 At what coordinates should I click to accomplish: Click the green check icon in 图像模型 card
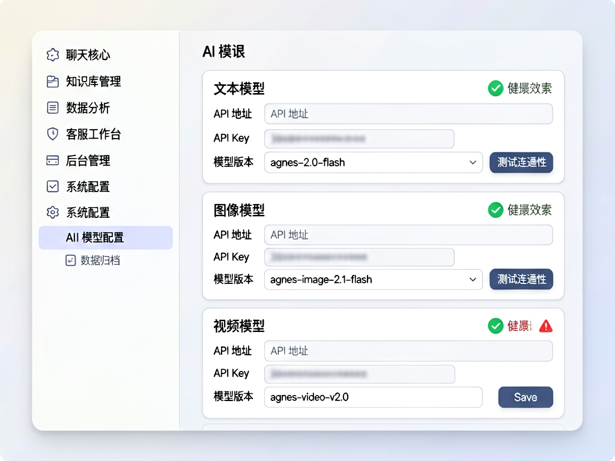495,210
